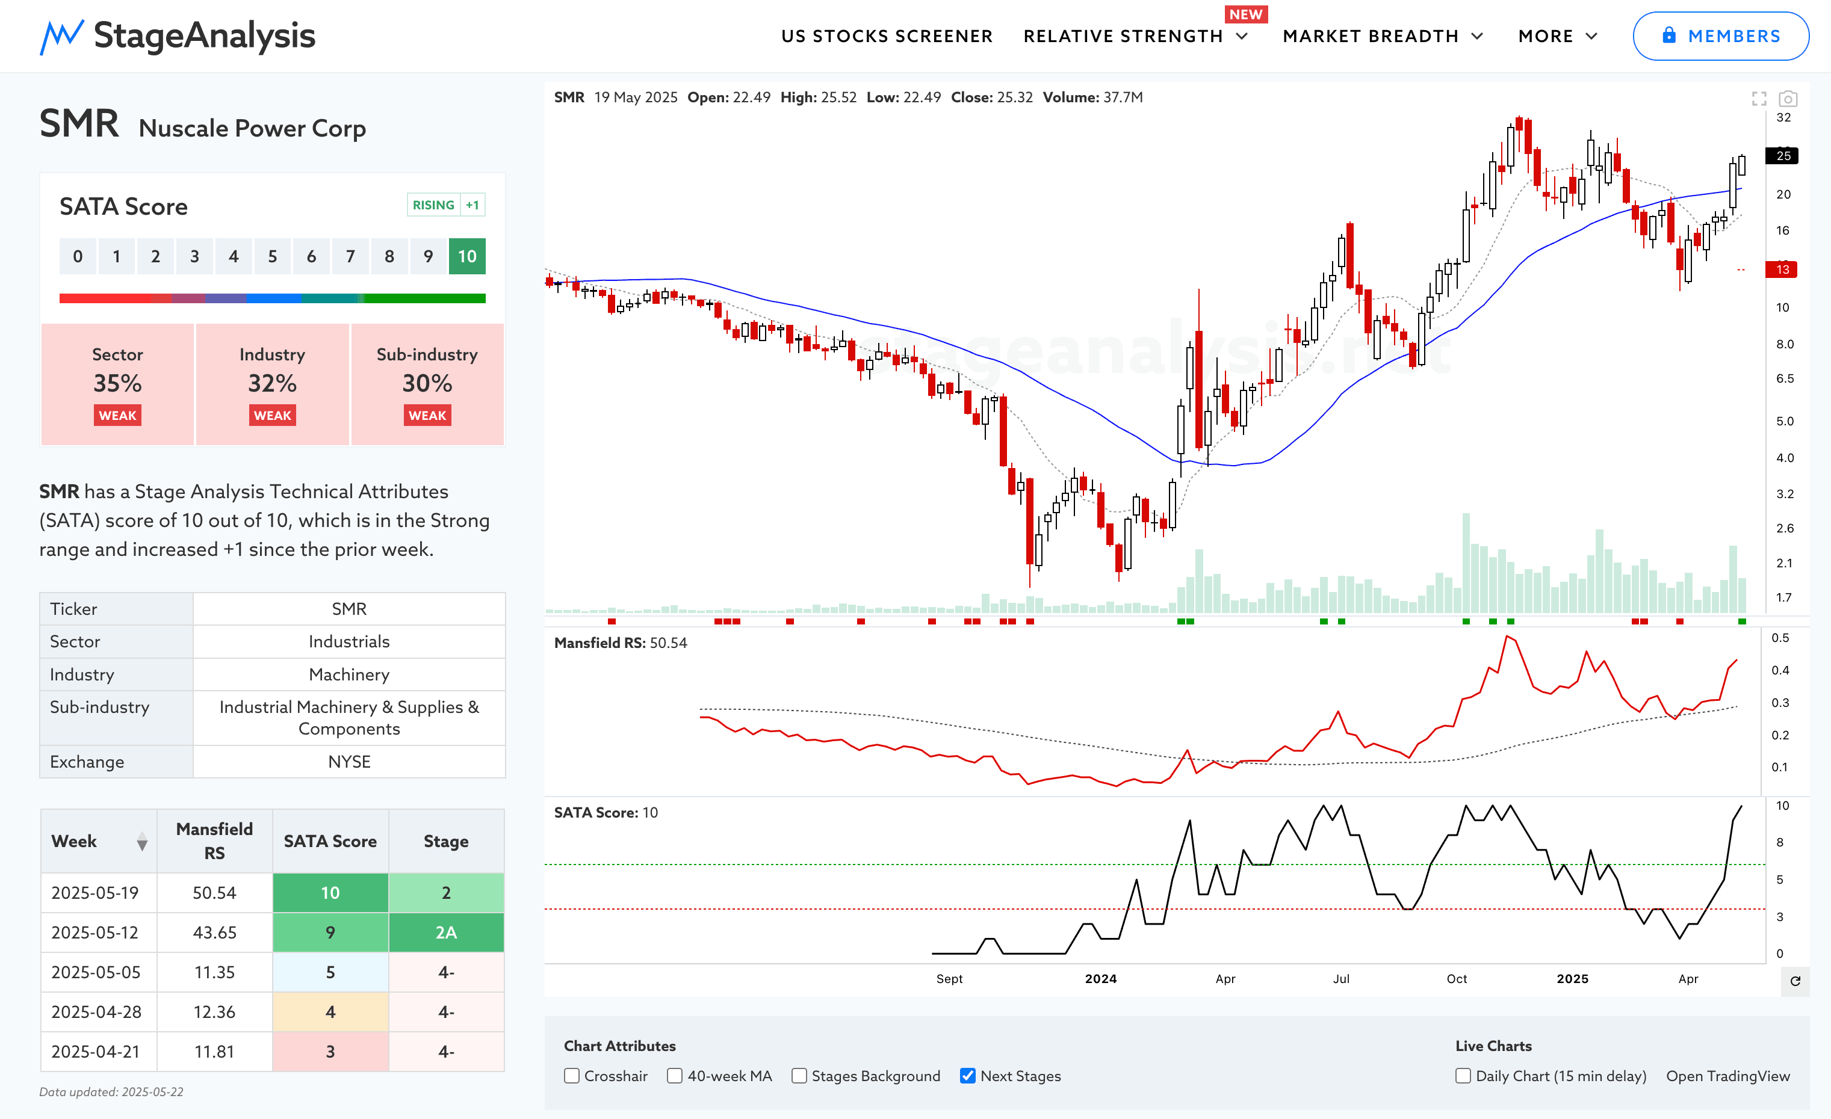Click the 2024 time axis label
This screenshot has height=1119, width=1831.
pyautogui.click(x=1100, y=979)
